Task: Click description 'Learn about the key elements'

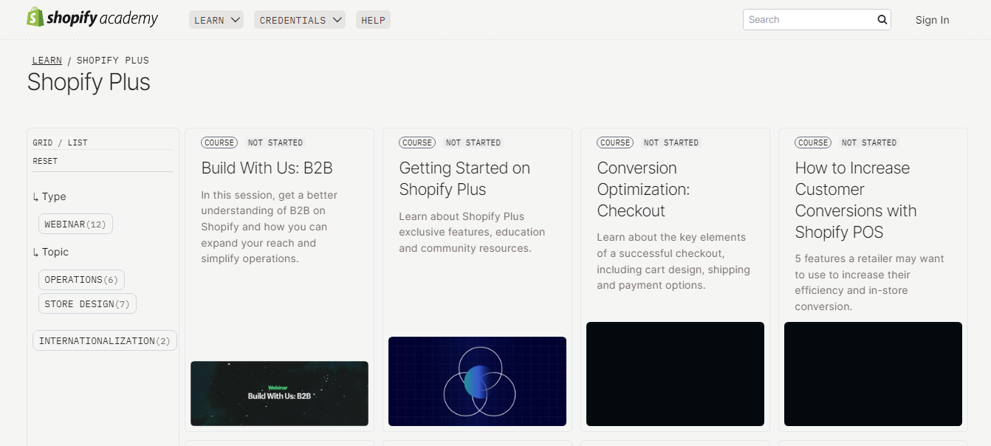Action: tap(673, 261)
